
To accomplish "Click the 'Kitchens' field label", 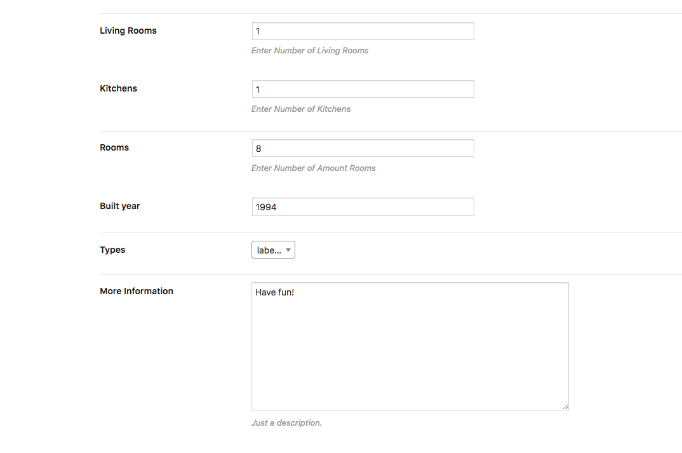I will click(119, 88).
